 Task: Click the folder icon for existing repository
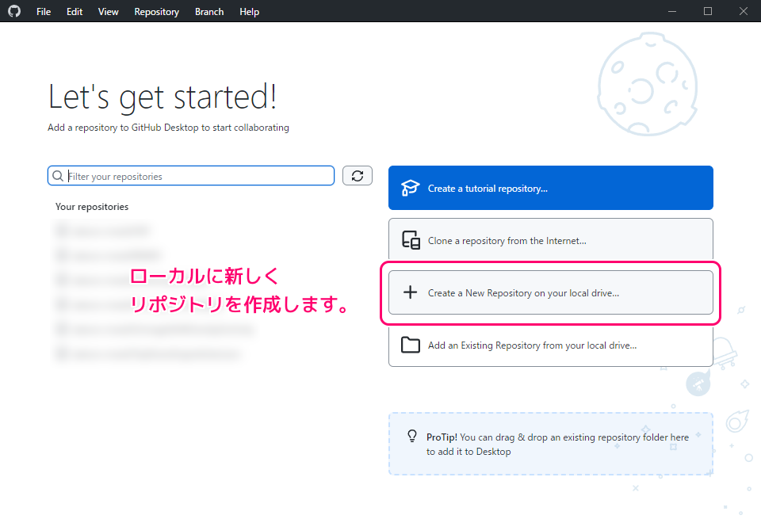[x=411, y=345]
